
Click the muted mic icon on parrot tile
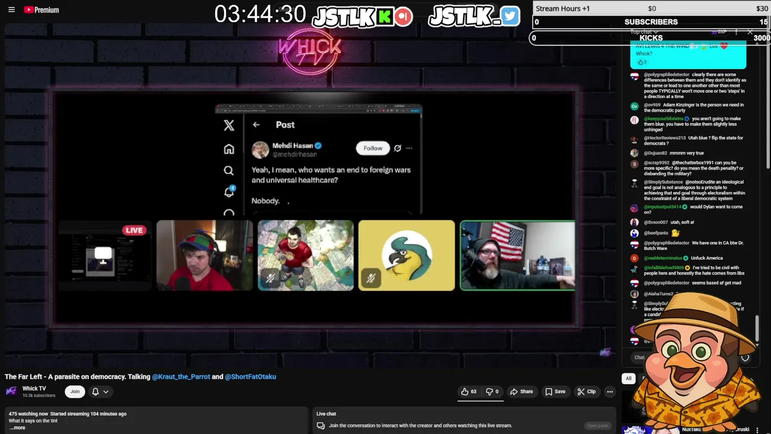370,278
